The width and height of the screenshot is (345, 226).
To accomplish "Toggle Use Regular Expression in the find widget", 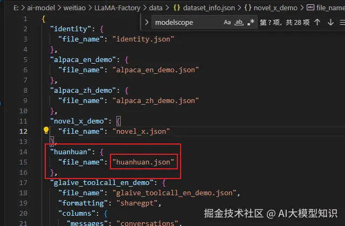I will (251, 22).
